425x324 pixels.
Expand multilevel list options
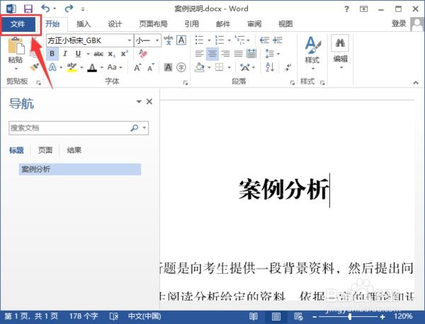(x=249, y=40)
